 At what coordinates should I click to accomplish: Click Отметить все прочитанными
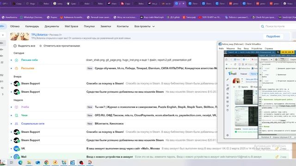60,46
